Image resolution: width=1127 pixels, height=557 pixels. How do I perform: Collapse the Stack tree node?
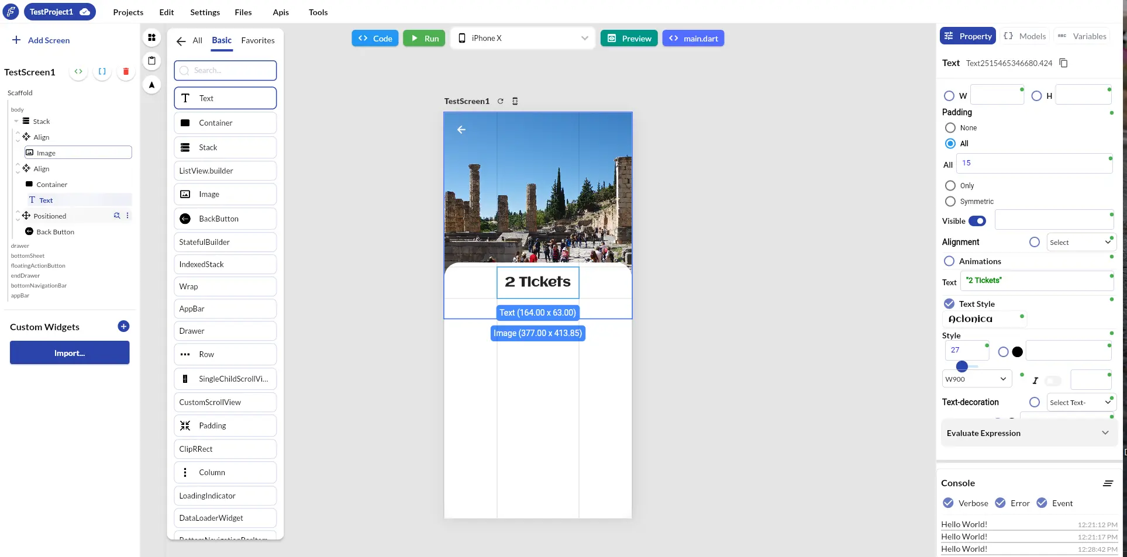pos(16,121)
